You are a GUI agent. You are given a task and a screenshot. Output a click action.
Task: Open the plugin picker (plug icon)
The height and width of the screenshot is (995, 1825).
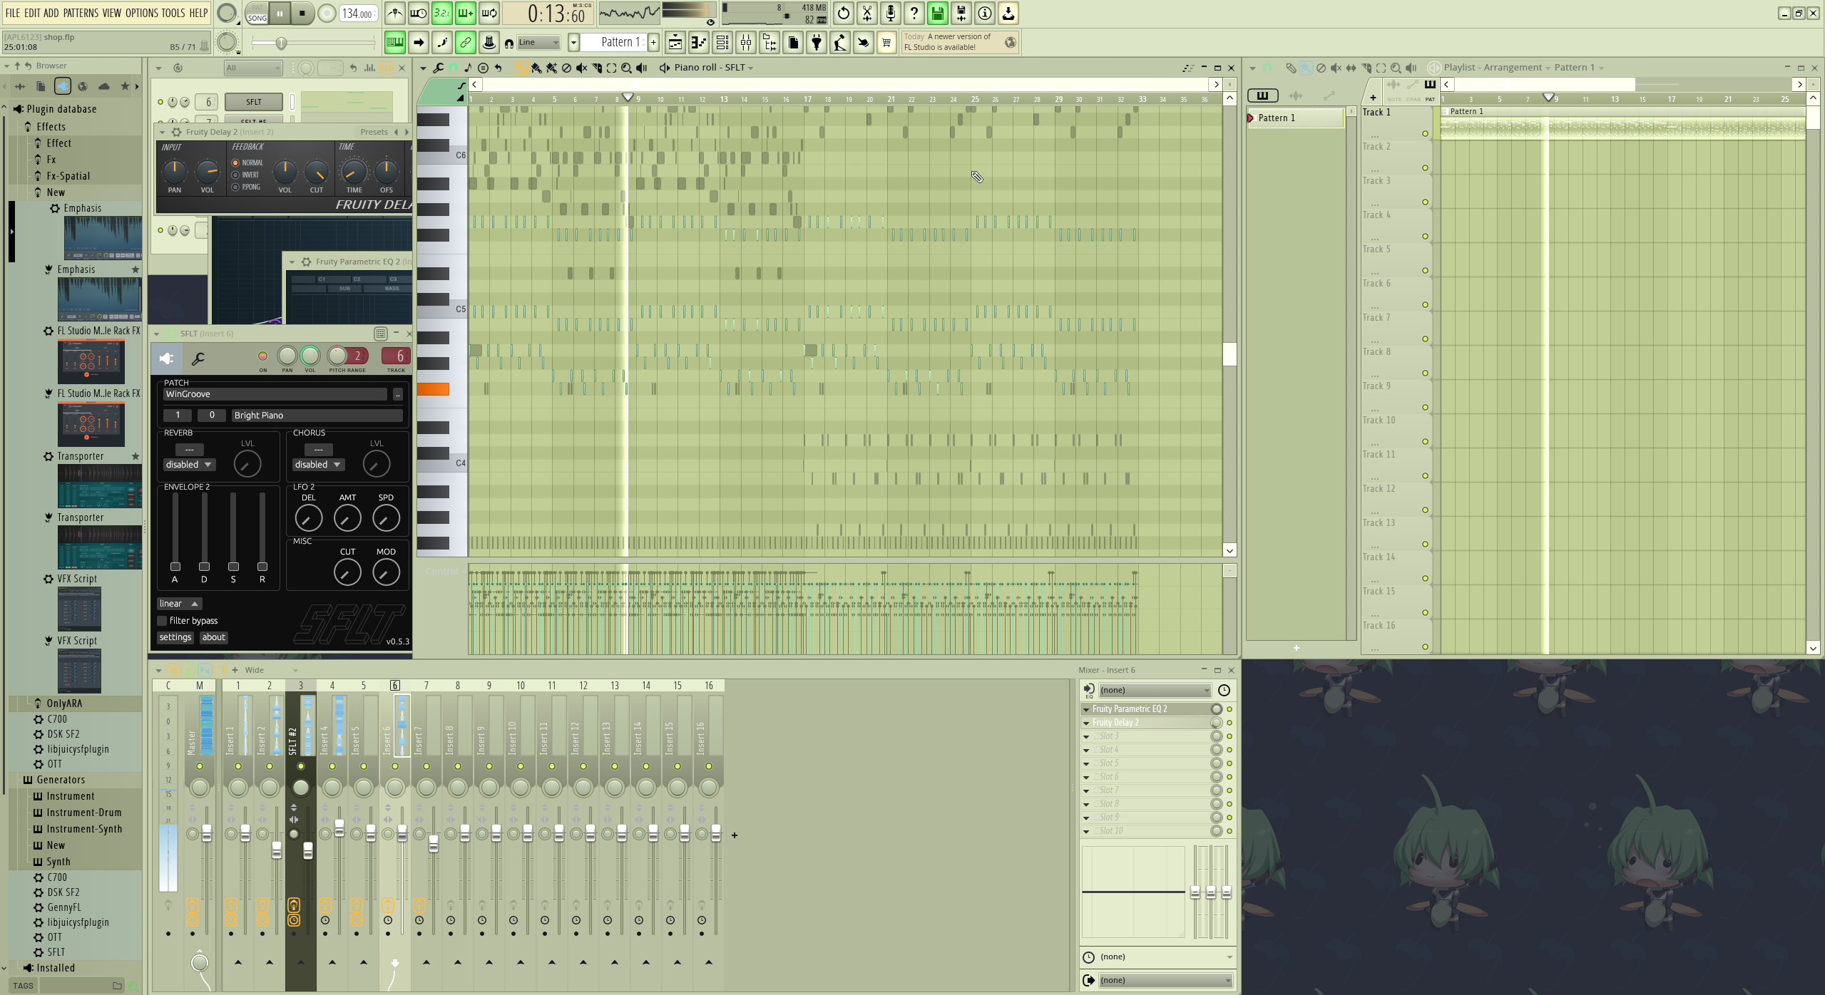click(x=817, y=43)
